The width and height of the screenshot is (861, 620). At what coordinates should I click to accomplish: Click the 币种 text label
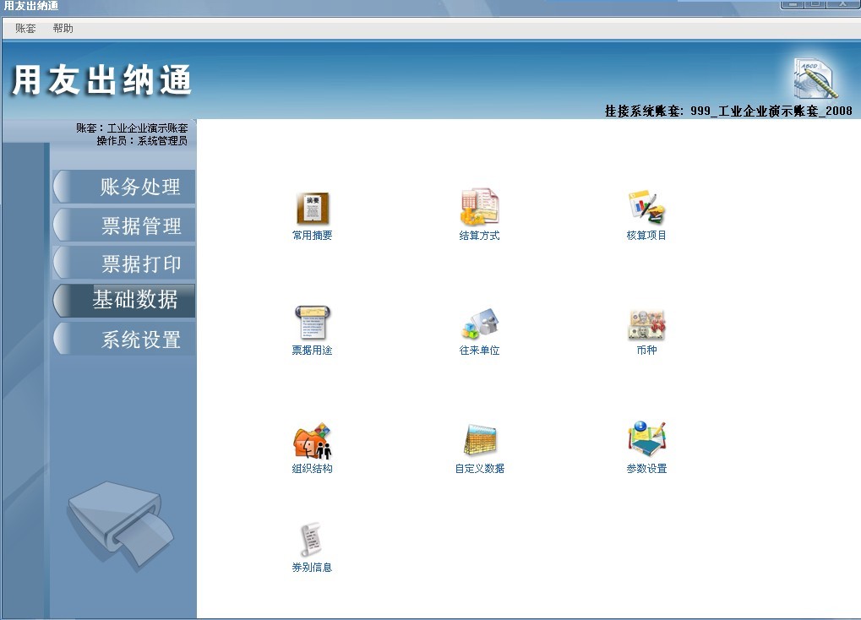[646, 351]
